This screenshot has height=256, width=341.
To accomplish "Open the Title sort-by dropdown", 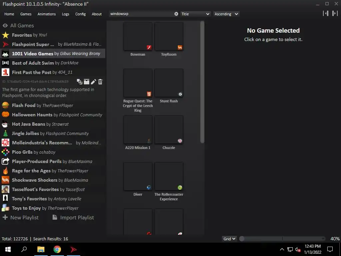I will click(195, 14).
